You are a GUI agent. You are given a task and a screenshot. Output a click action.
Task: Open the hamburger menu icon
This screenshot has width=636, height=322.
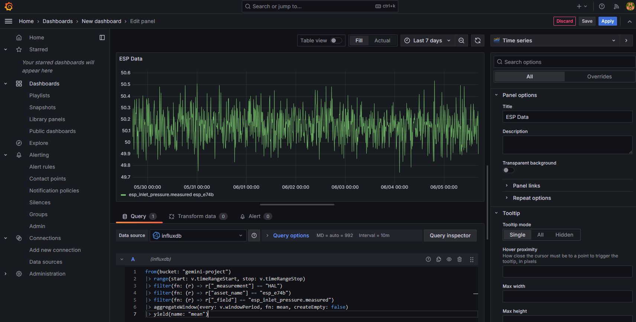9,21
